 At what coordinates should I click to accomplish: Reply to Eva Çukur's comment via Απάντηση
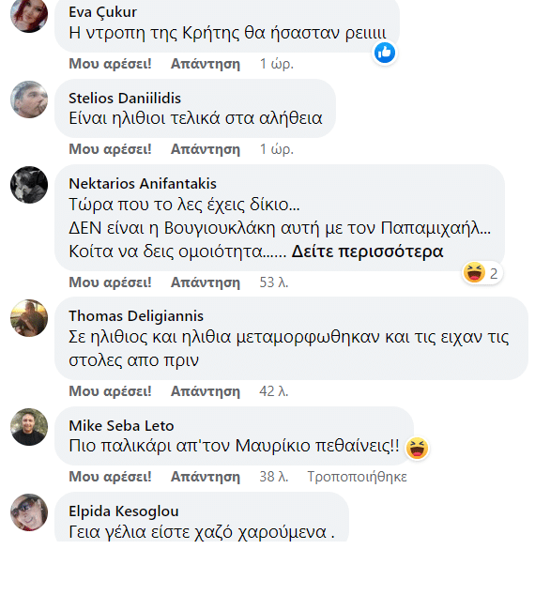point(206,64)
